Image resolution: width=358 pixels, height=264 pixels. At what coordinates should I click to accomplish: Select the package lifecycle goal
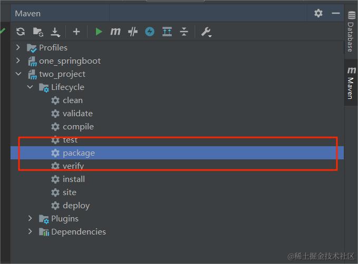[x=79, y=153]
